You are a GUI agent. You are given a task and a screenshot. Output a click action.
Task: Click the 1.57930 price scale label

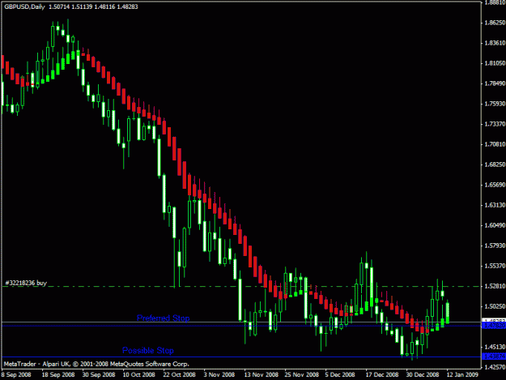click(495, 246)
